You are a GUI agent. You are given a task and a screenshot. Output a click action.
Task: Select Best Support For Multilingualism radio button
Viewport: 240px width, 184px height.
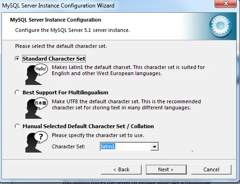tap(17, 92)
